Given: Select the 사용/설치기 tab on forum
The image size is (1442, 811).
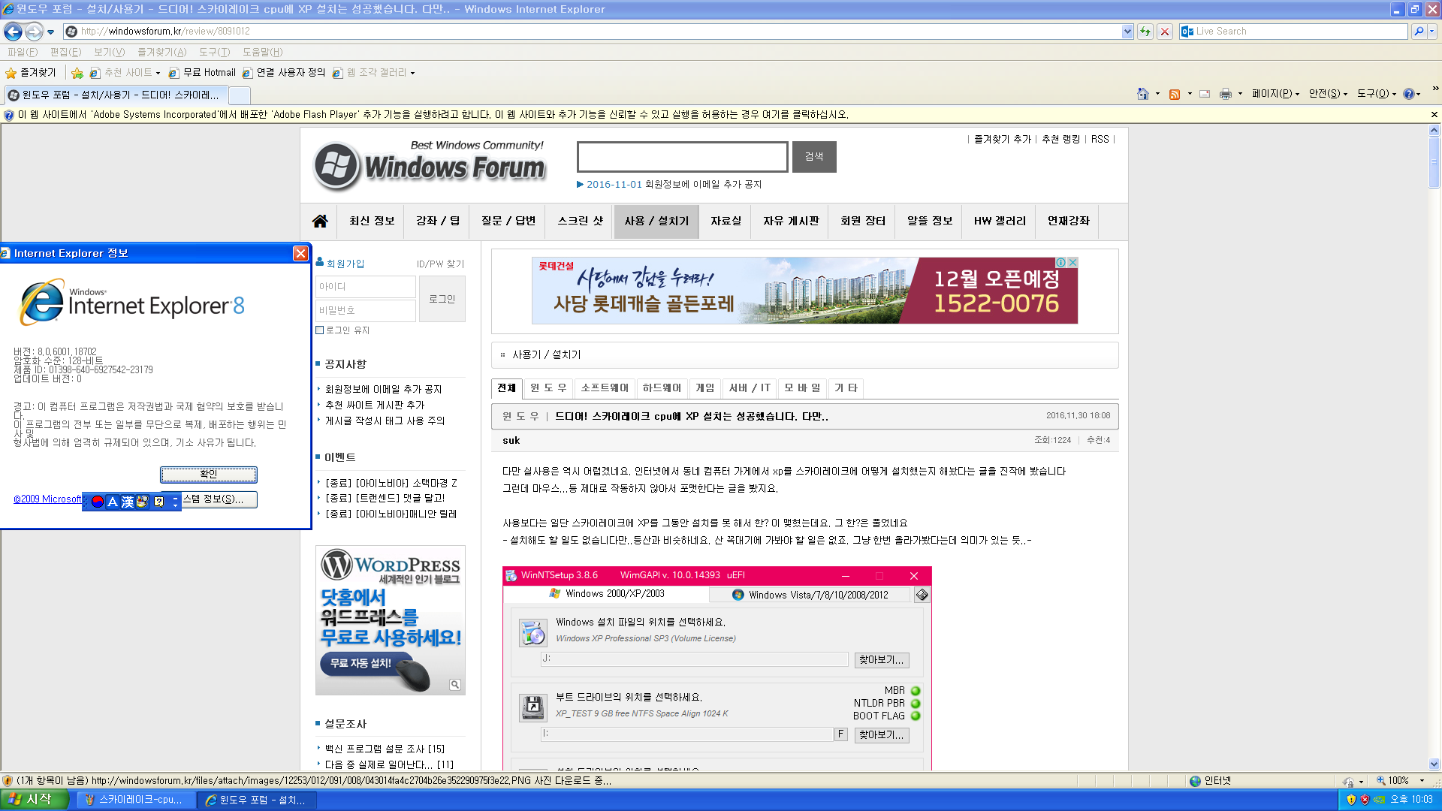Looking at the screenshot, I should (653, 220).
